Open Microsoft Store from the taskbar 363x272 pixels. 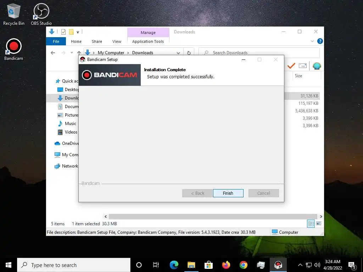pos(208,265)
